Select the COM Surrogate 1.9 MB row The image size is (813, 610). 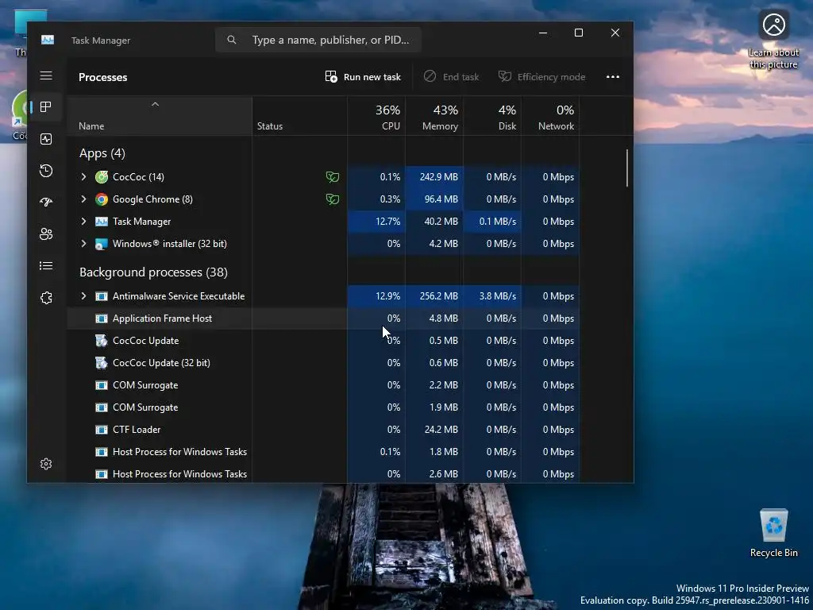[x=323, y=407]
